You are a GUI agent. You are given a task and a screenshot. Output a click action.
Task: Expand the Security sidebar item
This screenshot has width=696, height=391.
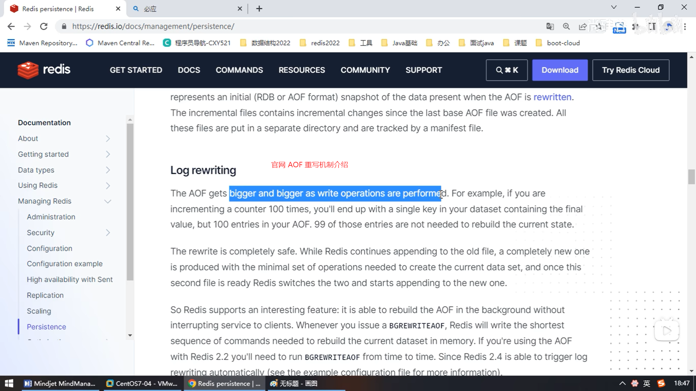(108, 233)
